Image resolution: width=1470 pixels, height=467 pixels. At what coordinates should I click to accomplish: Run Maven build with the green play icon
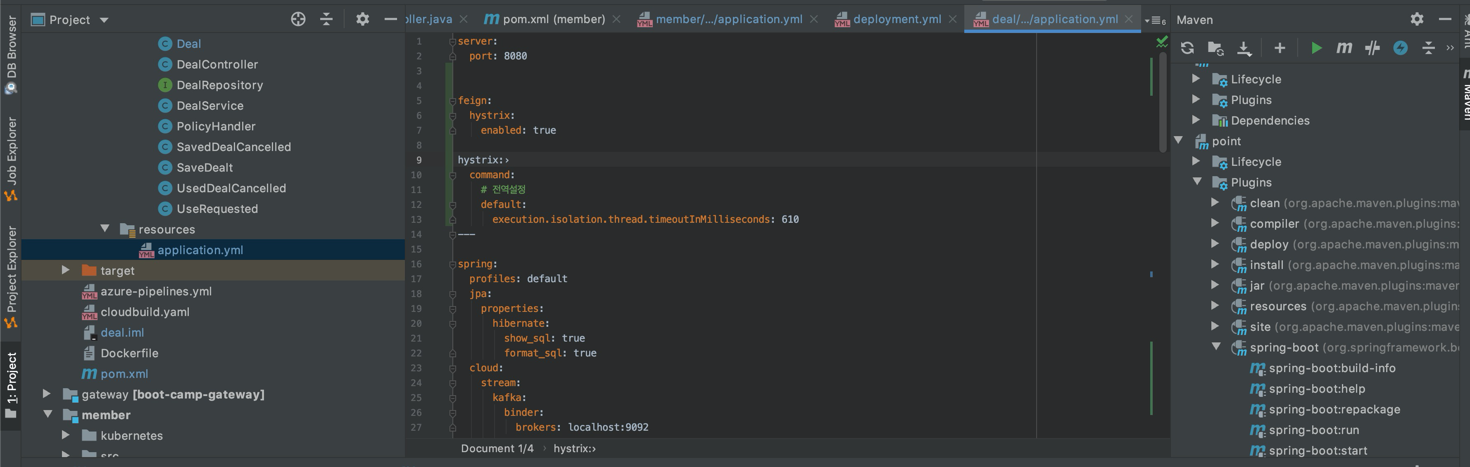click(x=1317, y=48)
